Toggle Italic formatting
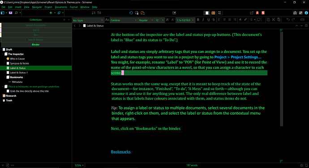 coord(203,20)
